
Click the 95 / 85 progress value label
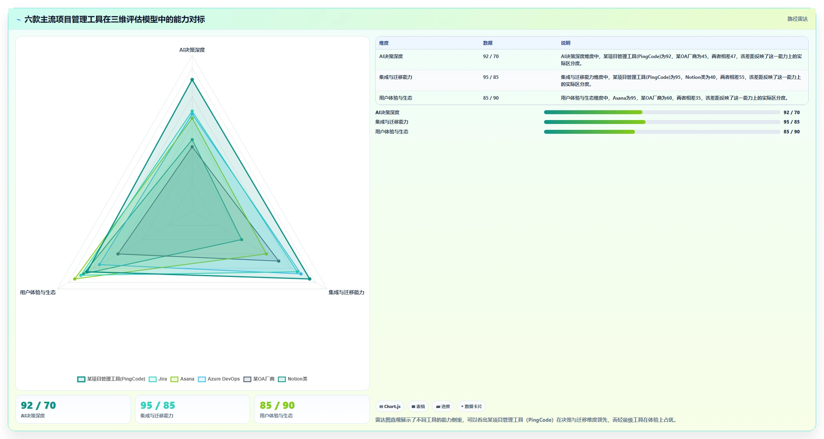[x=791, y=122]
